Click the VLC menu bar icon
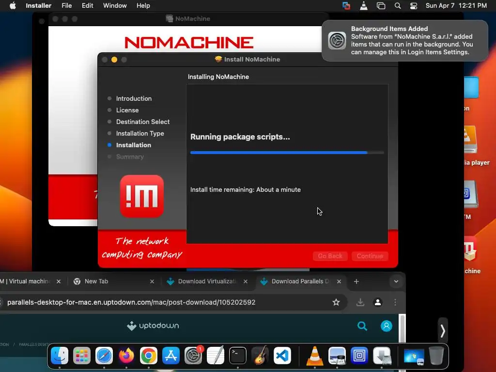The width and height of the screenshot is (496, 372). (364, 6)
